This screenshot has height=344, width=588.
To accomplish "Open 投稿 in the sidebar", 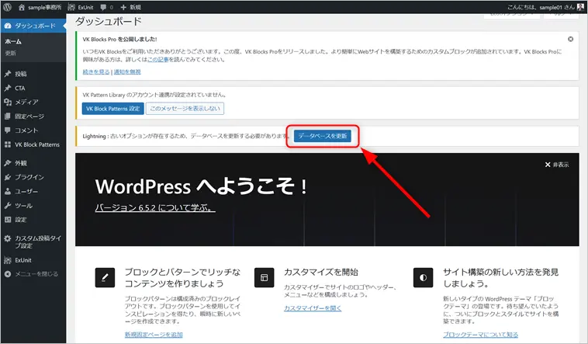I will [20, 74].
